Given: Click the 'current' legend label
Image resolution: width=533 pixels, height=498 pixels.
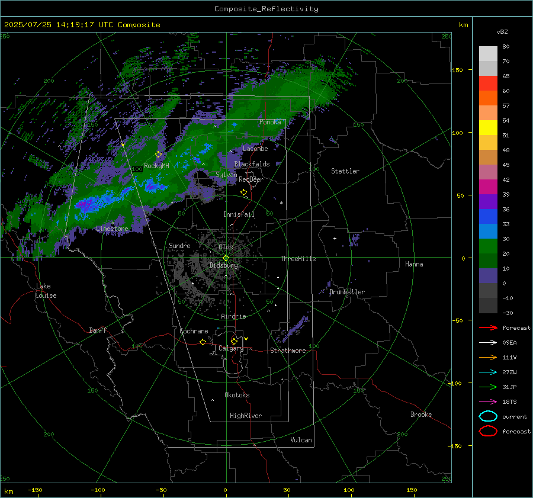Looking at the screenshot, I should click(515, 417).
